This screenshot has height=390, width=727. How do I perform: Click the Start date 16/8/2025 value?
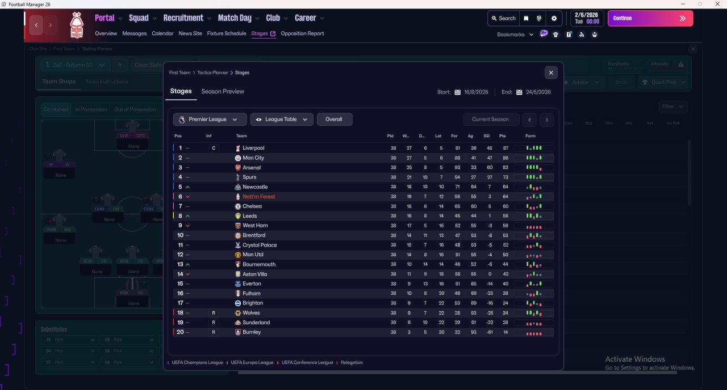[x=476, y=92]
